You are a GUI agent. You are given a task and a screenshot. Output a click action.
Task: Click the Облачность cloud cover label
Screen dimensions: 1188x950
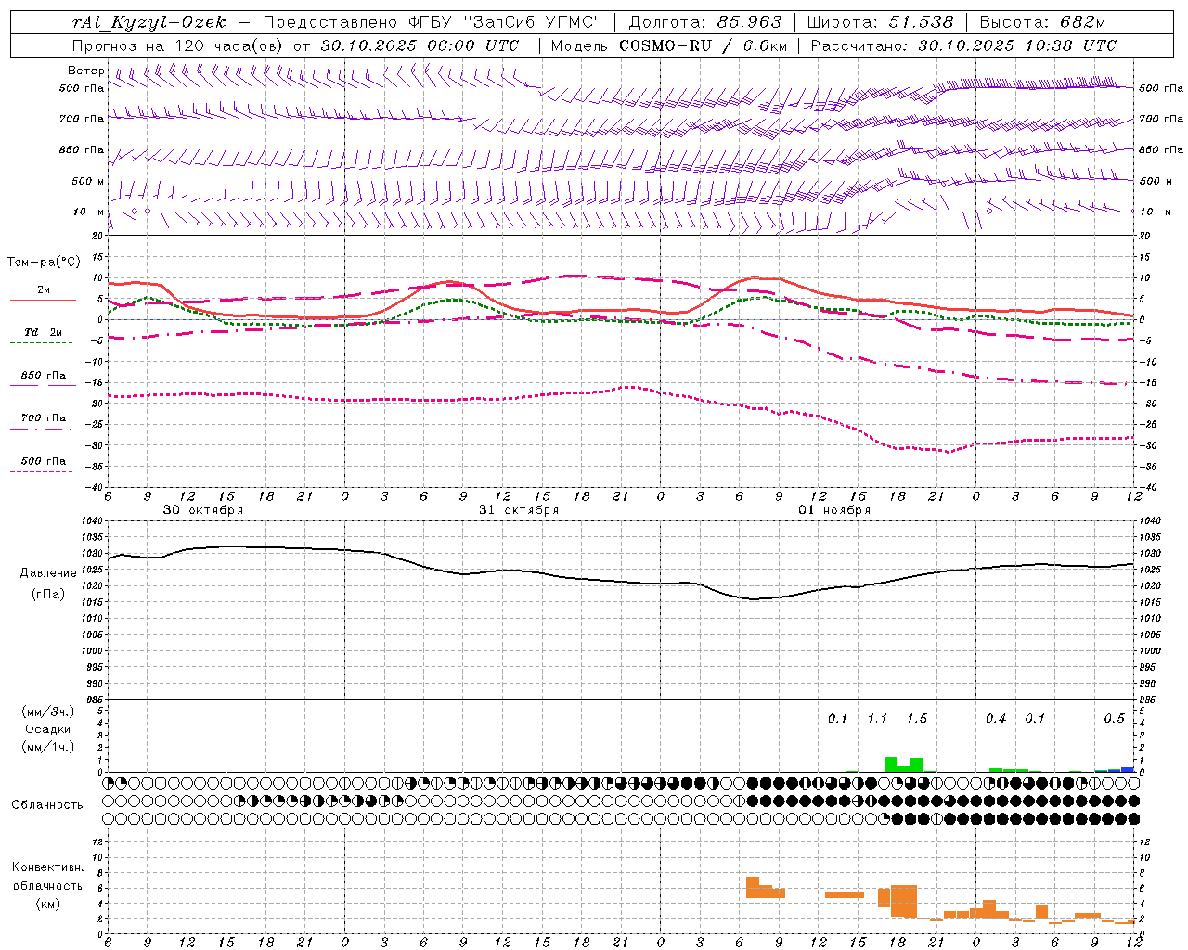point(47,804)
